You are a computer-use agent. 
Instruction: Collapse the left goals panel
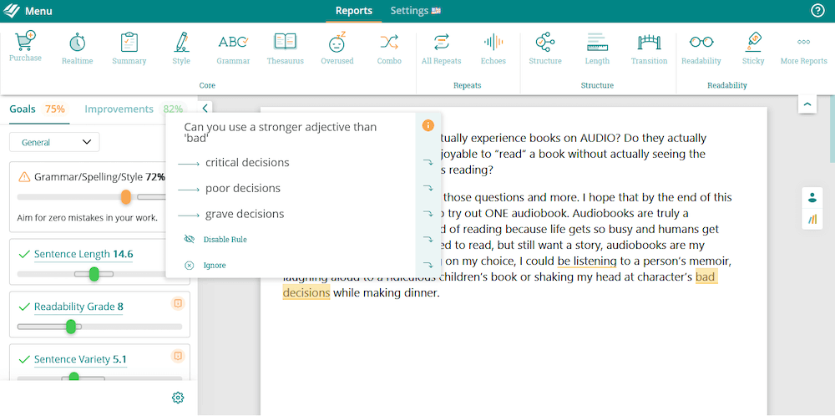[x=205, y=108]
